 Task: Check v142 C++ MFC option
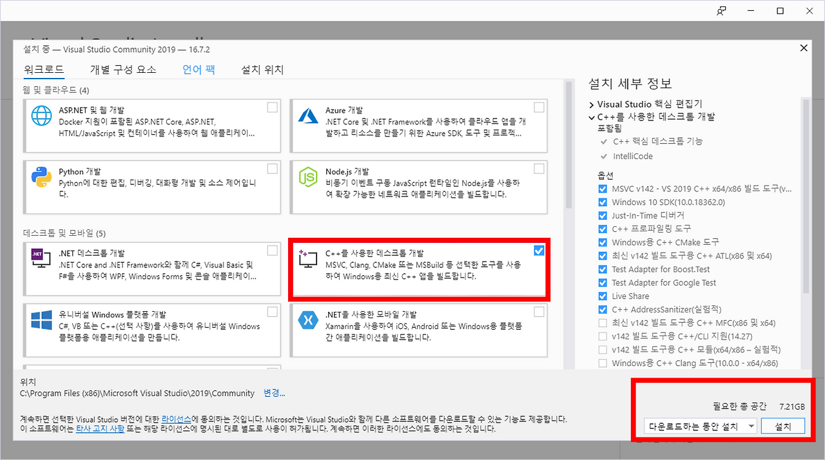[x=603, y=323]
